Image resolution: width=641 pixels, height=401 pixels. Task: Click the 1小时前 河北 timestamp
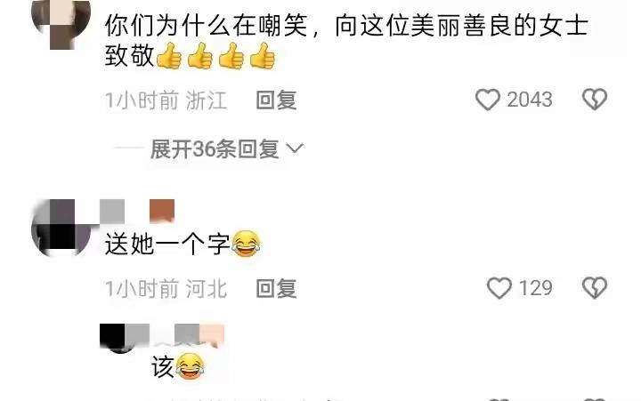click(166, 289)
